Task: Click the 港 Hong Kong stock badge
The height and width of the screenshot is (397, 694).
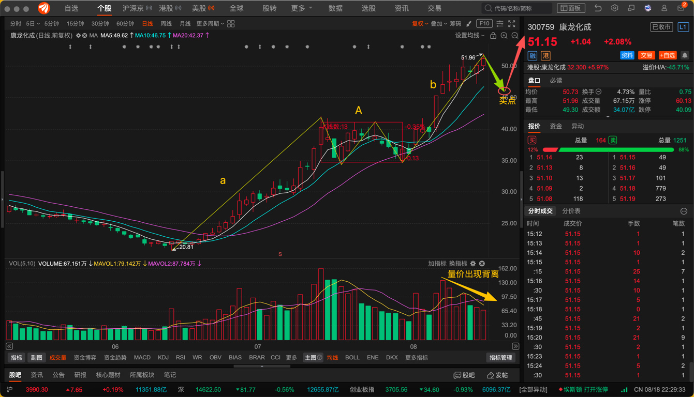Action: pos(545,56)
